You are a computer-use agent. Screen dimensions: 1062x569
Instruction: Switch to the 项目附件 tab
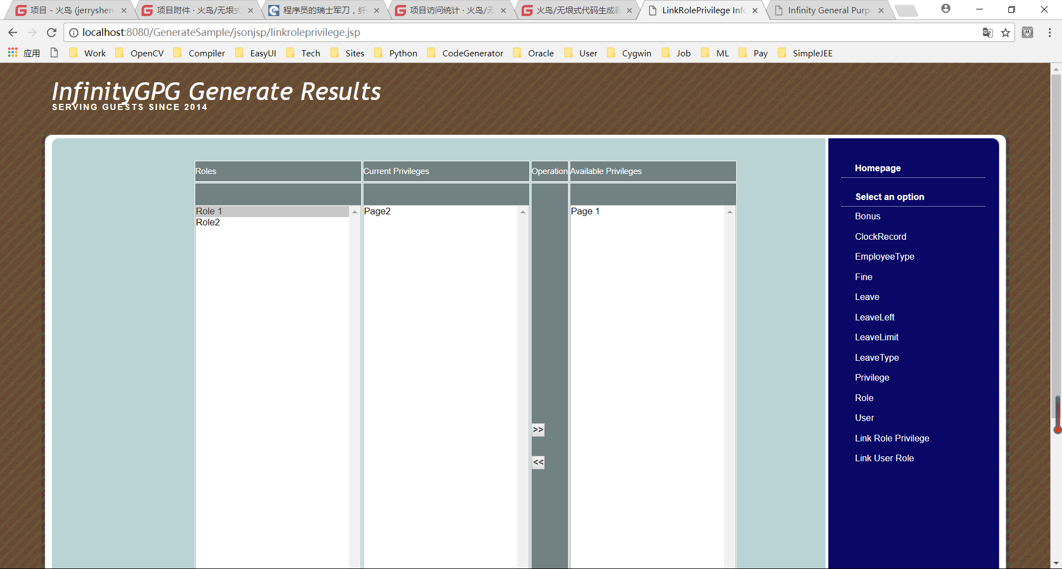[x=197, y=10]
